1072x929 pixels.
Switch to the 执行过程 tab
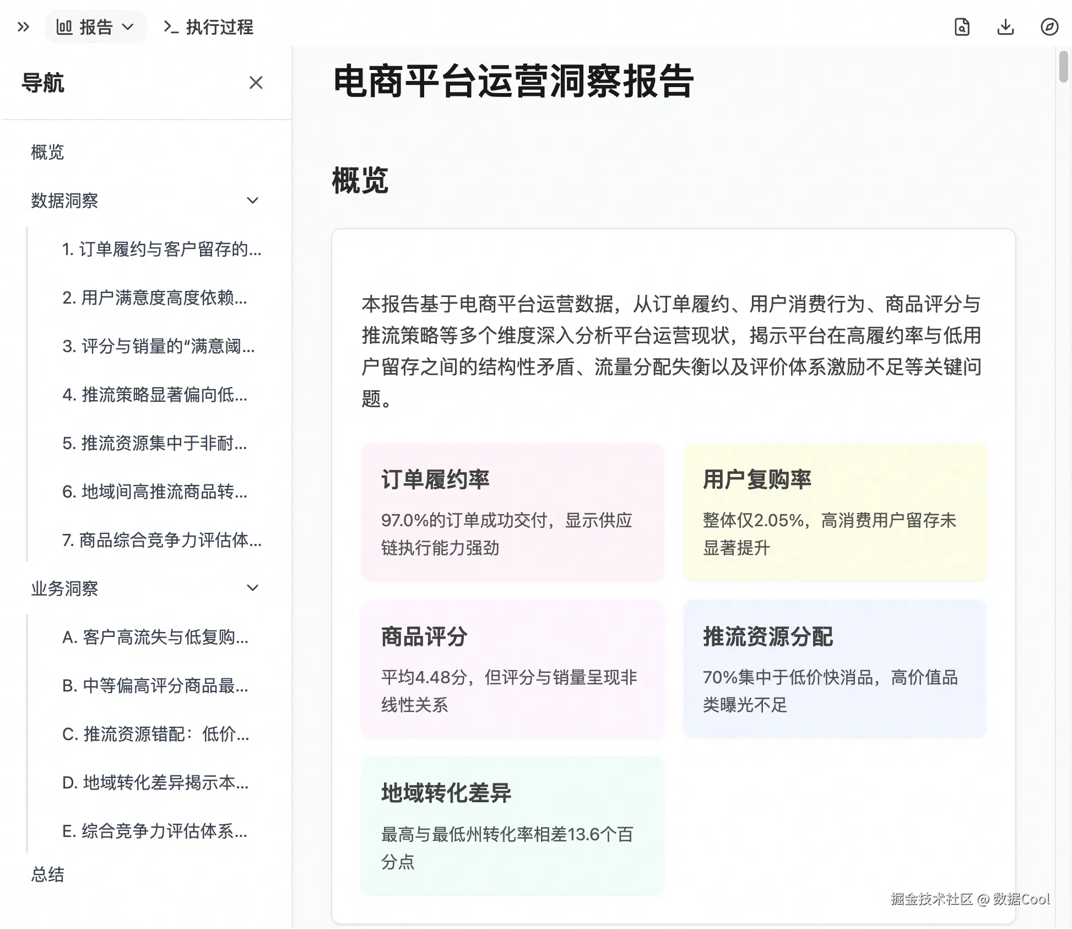pos(219,26)
